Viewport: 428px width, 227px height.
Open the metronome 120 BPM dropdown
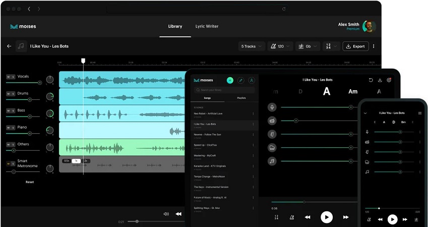(280, 46)
